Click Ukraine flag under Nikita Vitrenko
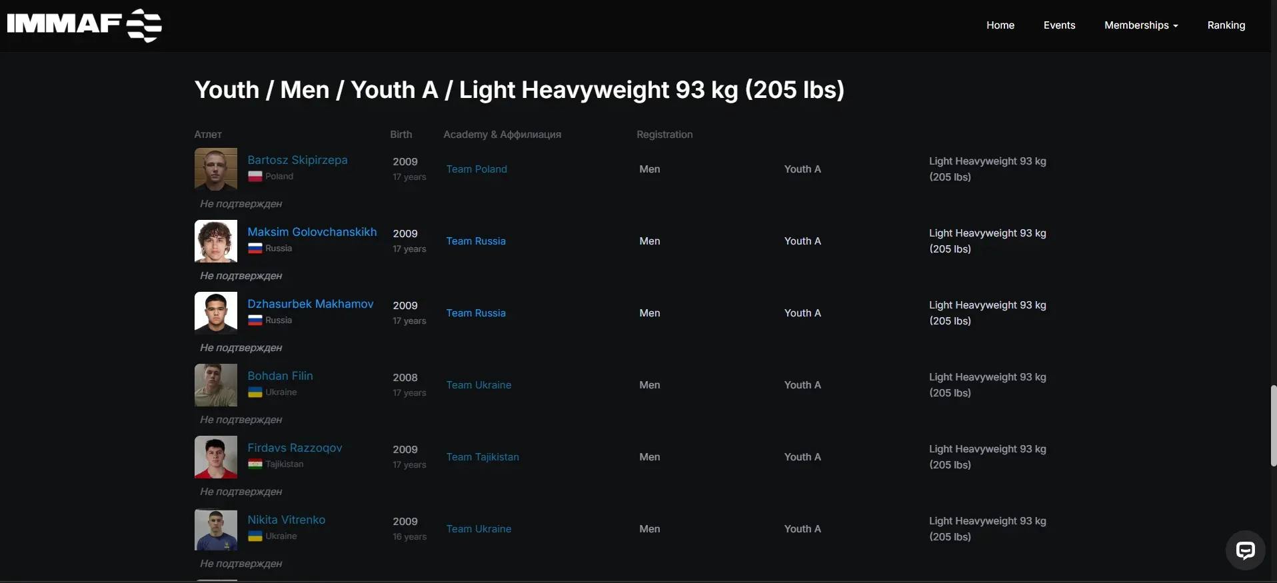This screenshot has height=583, width=1277. pyautogui.click(x=255, y=536)
